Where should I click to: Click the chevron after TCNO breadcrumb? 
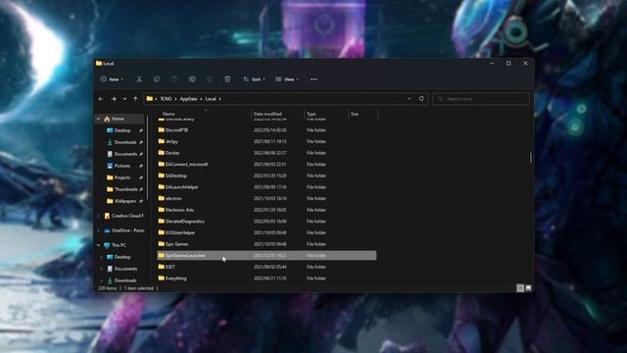(175, 99)
